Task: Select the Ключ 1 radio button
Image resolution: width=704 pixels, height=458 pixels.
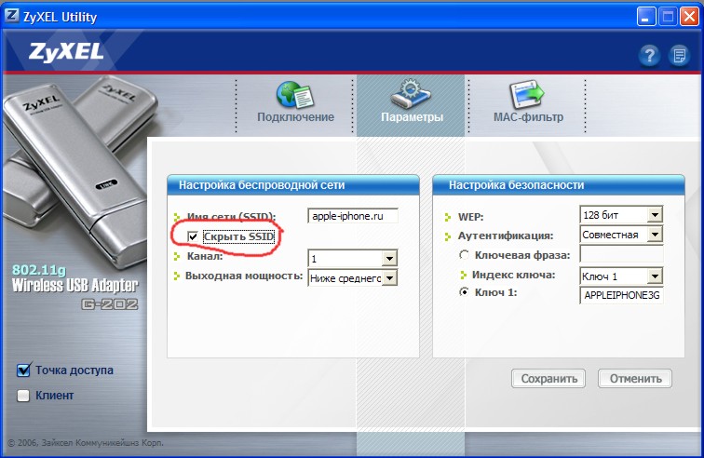Action: coord(464,292)
